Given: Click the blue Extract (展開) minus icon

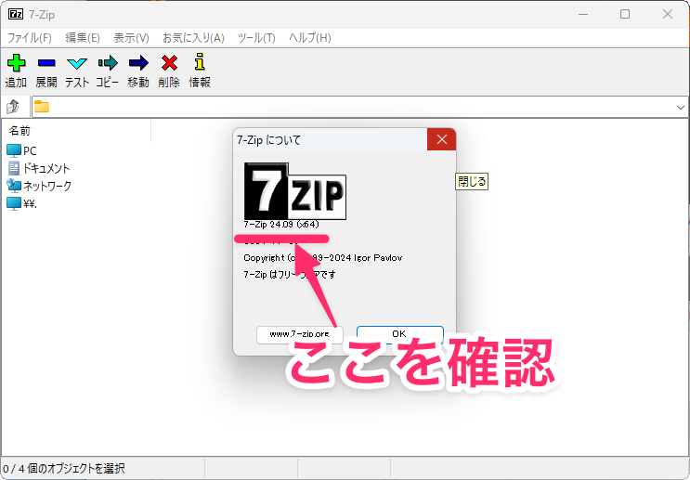Looking at the screenshot, I should [46, 64].
